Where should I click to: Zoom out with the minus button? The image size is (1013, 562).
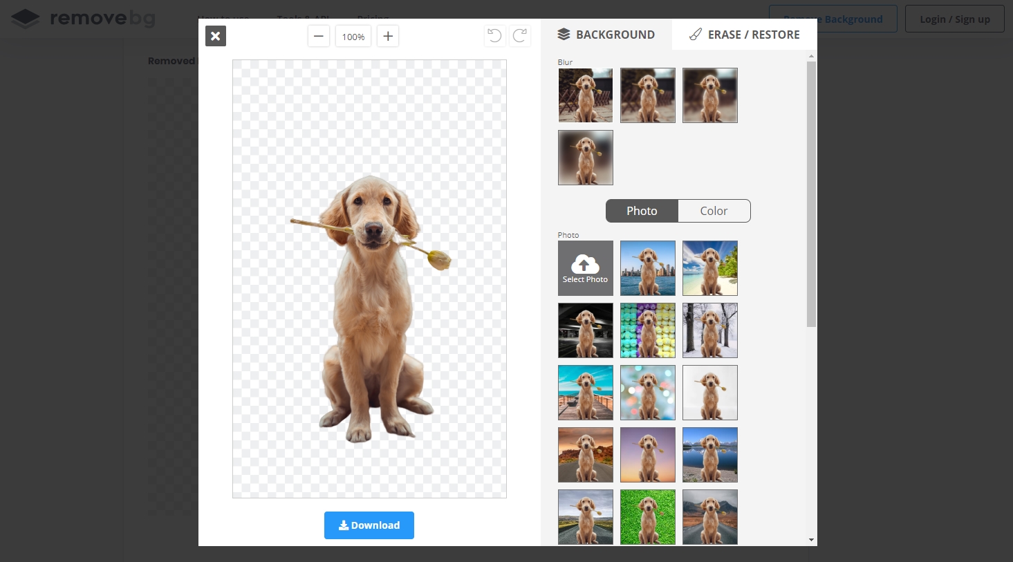(318, 36)
